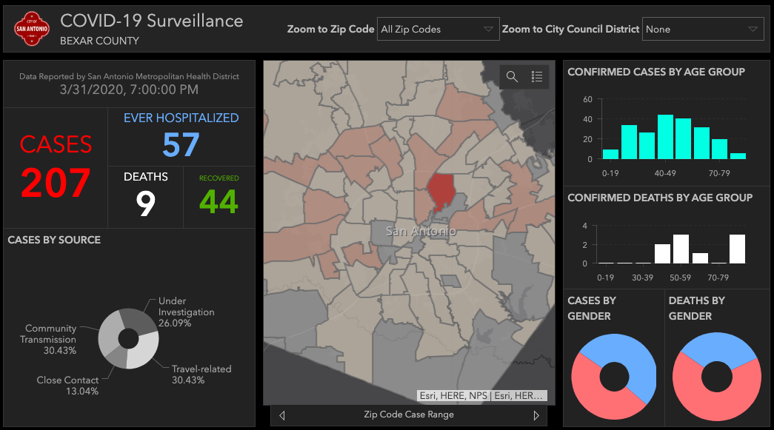Click the Confirmed Deaths by Age Group heading

(660, 198)
